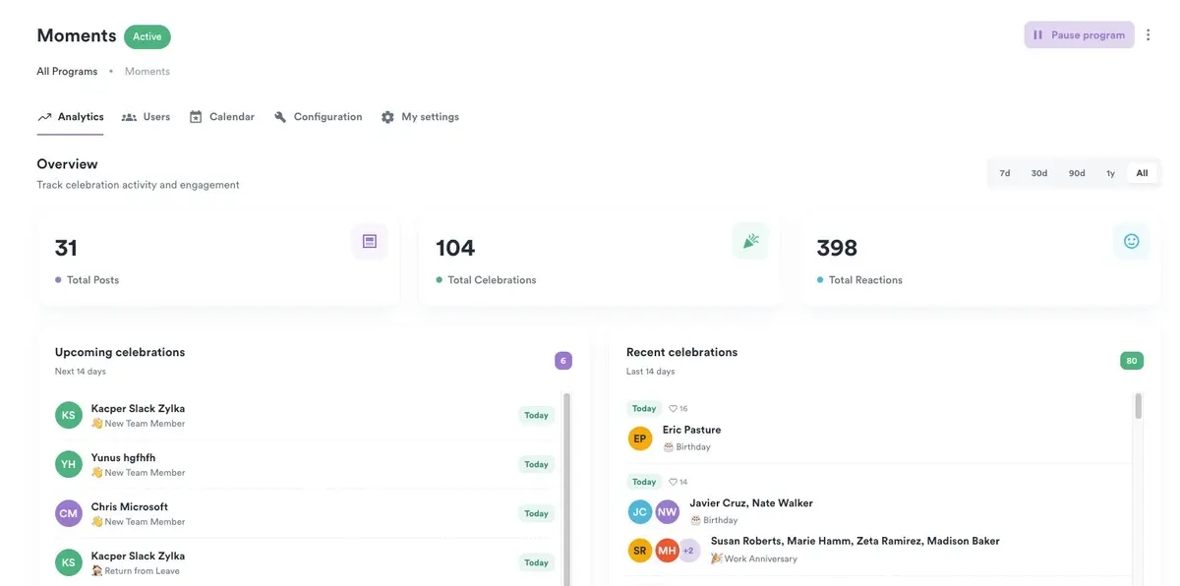Viewport: 1180px width, 586px height.
Task: Click the Today badge for Yunus hgfhfh
Action: [x=536, y=464]
